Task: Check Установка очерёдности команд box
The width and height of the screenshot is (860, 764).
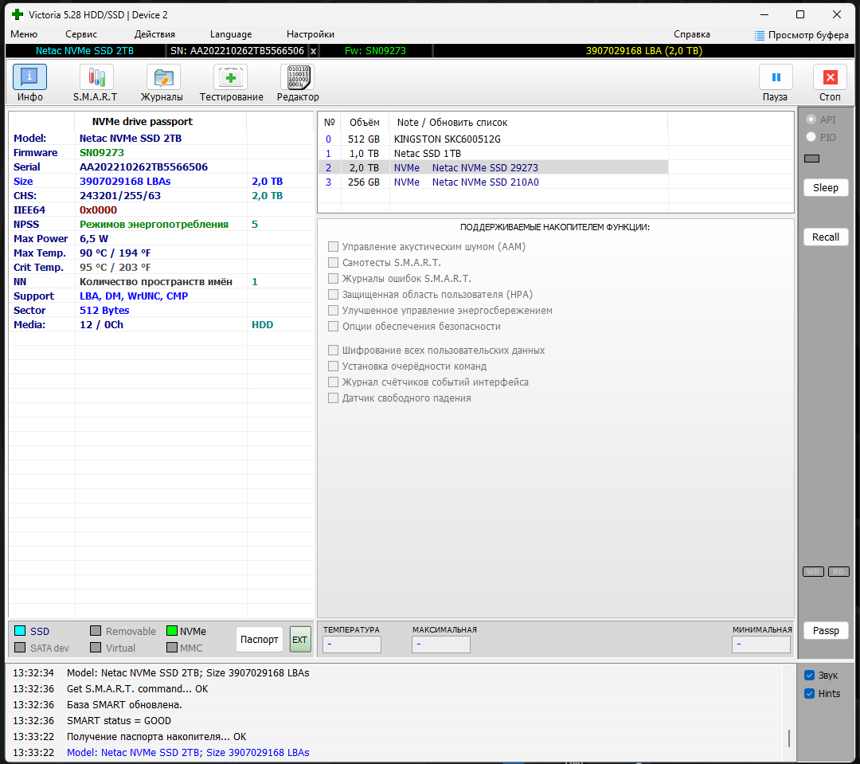Action: click(x=333, y=366)
